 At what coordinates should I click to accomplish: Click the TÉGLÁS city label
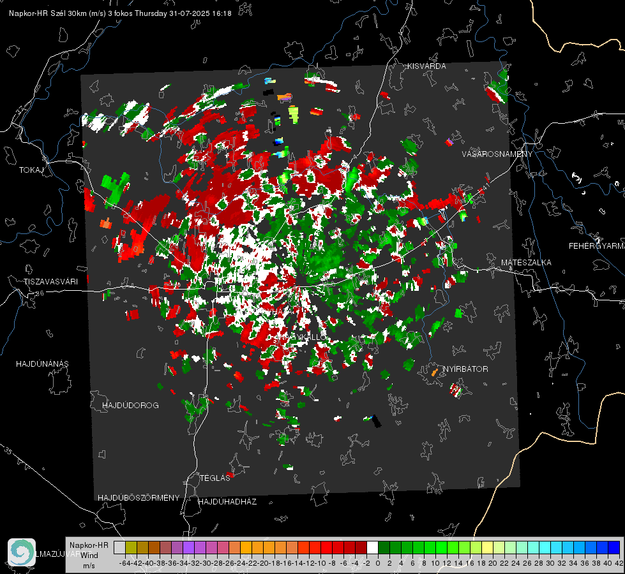215,478
